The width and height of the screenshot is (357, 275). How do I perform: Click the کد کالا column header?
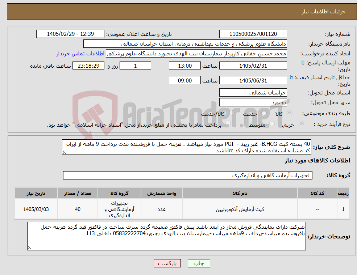coord(317,194)
